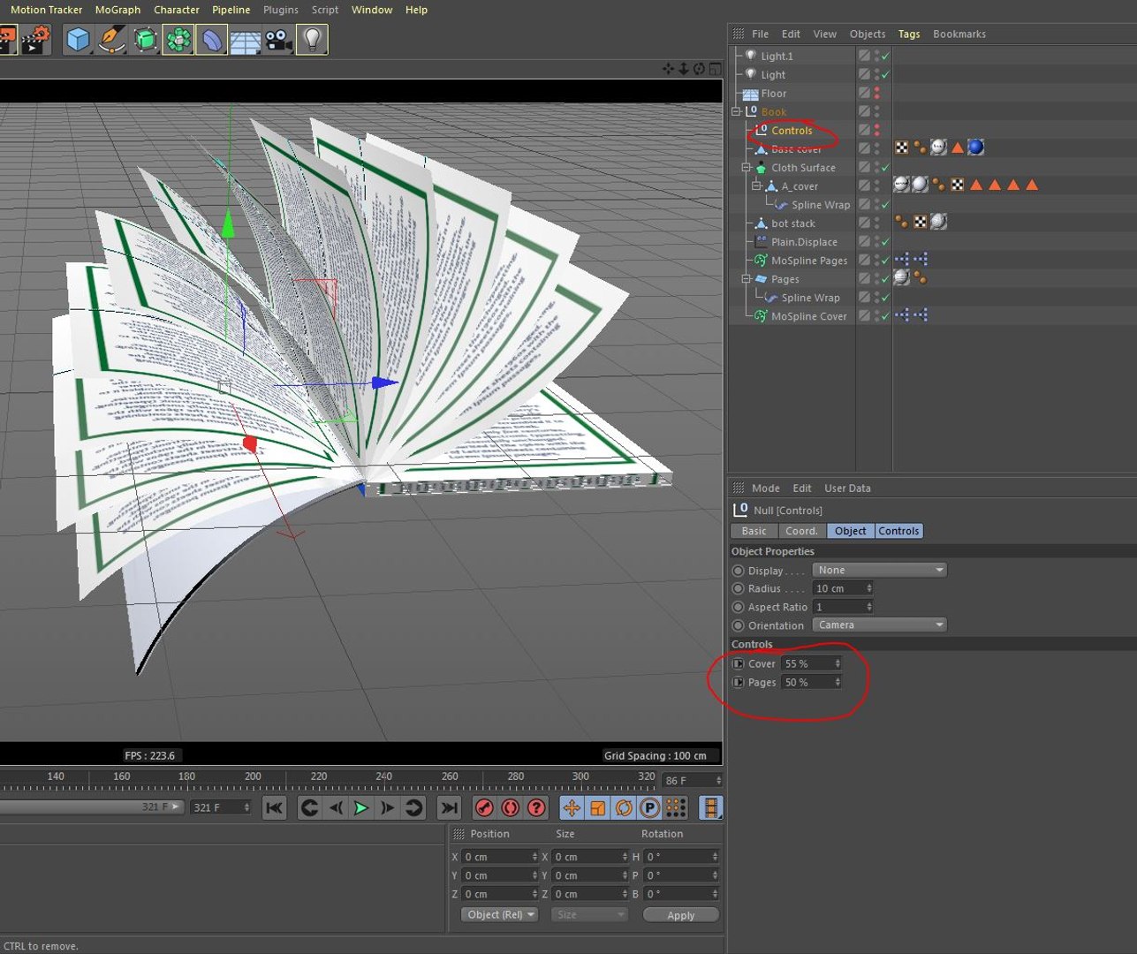Click the record active objects button
This screenshot has width=1137, height=954.
click(x=484, y=807)
